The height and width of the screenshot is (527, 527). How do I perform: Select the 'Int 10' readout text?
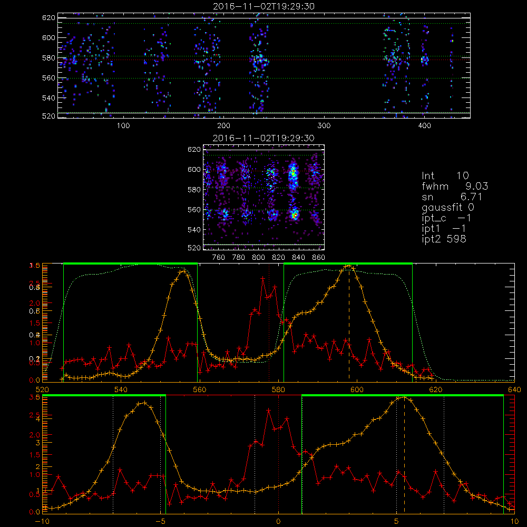tap(445, 175)
